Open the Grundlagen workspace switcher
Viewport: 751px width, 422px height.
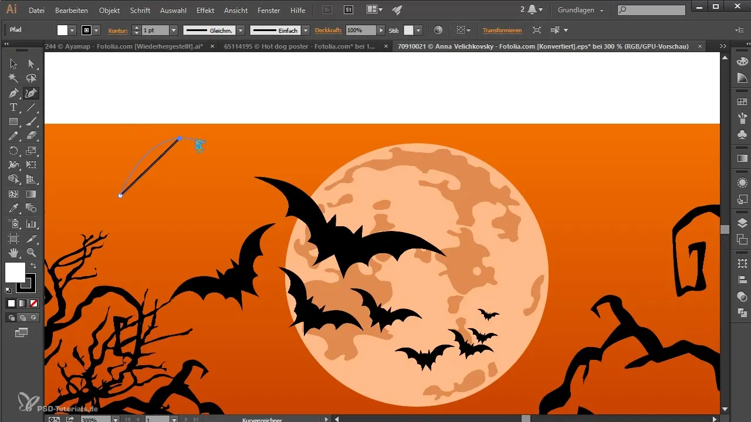tap(580, 10)
